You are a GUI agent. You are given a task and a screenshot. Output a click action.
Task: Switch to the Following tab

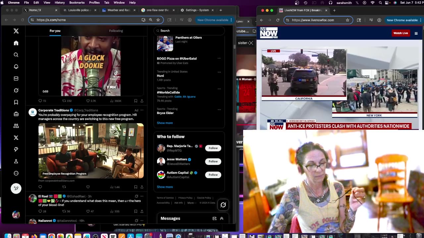[x=116, y=31]
